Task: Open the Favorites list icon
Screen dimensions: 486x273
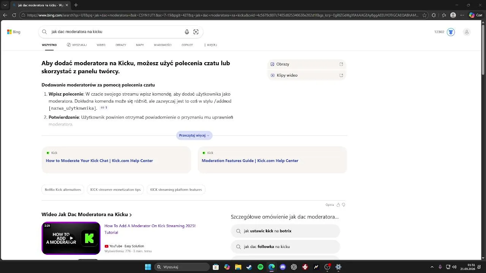Action: 443,15
